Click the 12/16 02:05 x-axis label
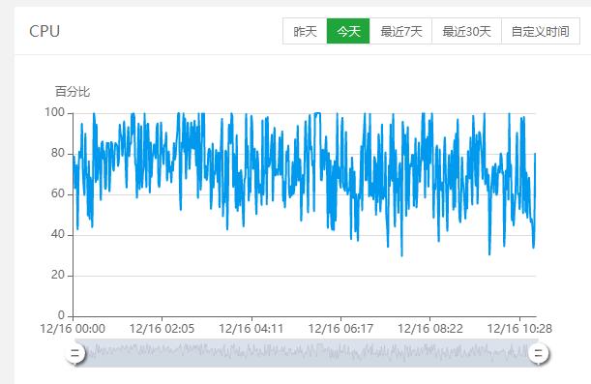Image resolution: width=591 pixels, height=384 pixels. [x=163, y=329]
